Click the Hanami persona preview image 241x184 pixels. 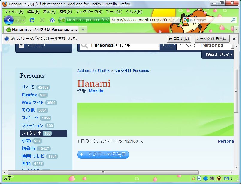[155, 119]
